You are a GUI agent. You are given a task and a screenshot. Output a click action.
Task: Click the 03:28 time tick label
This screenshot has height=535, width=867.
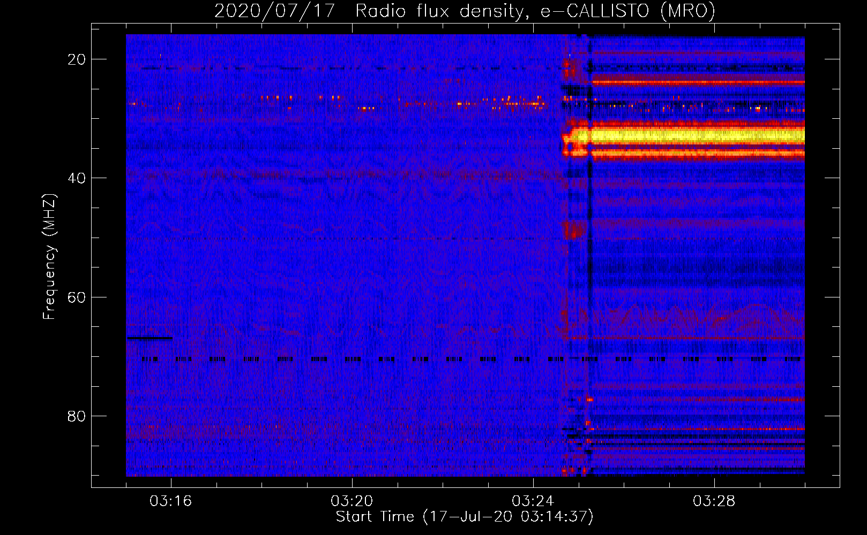click(714, 501)
